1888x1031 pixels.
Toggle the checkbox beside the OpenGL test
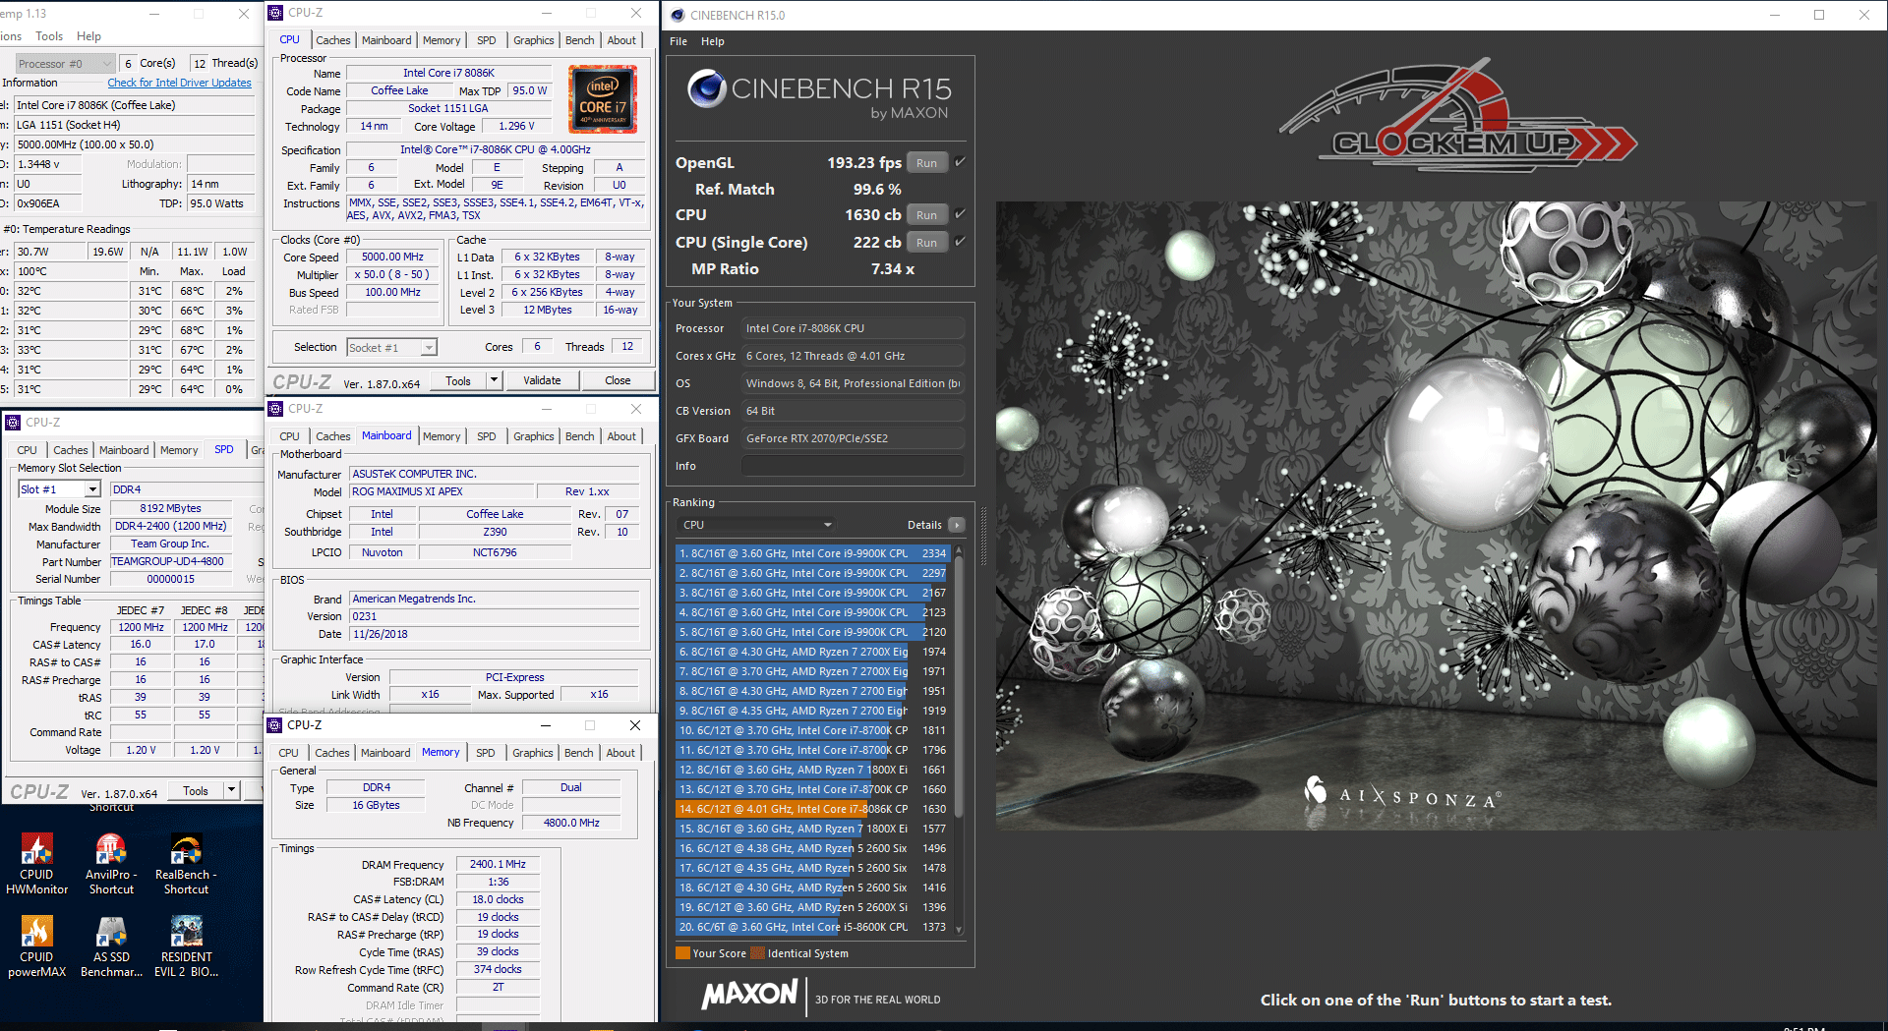[960, 162]
